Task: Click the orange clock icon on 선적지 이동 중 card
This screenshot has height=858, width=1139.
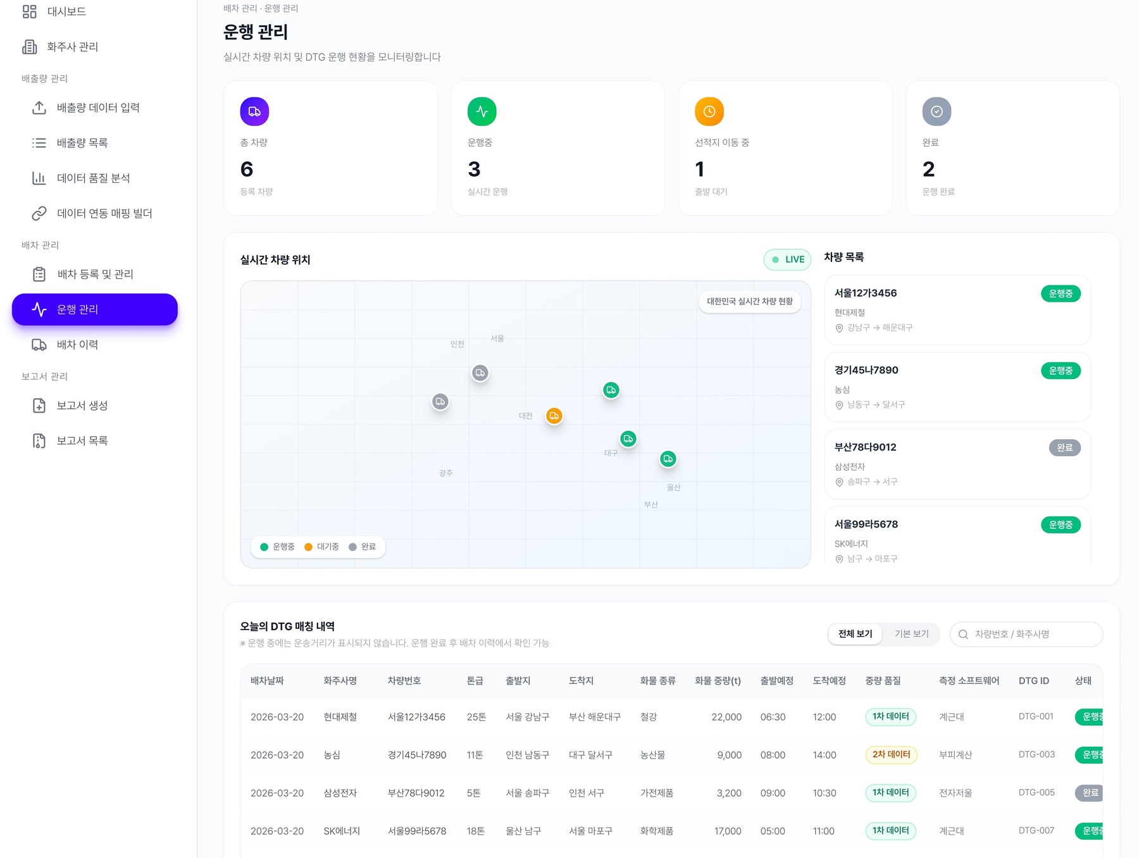Action: pyautogui.click(x=709, y=111)
